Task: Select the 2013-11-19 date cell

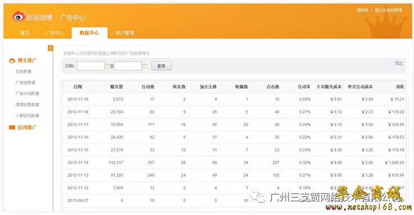Action: click(x=78, y=99)
